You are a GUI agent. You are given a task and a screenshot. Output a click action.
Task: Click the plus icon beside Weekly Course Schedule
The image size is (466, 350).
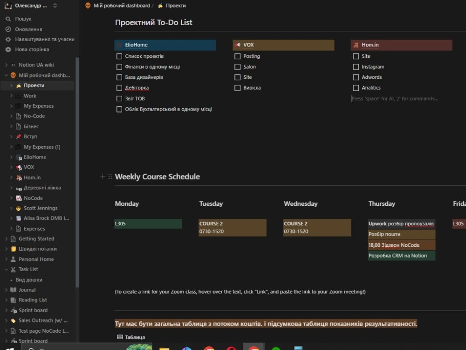coord(103,176)
